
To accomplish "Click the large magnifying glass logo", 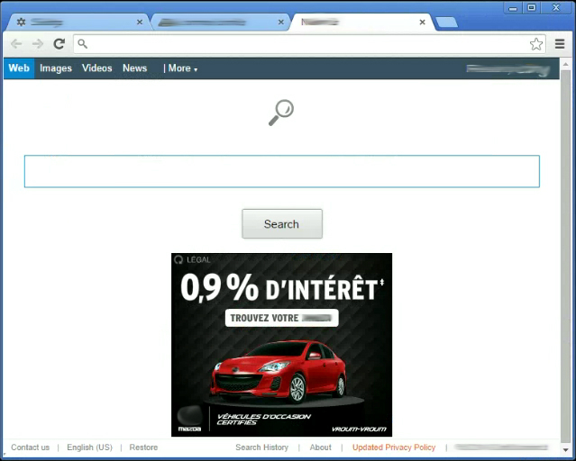I will (281, 113).
